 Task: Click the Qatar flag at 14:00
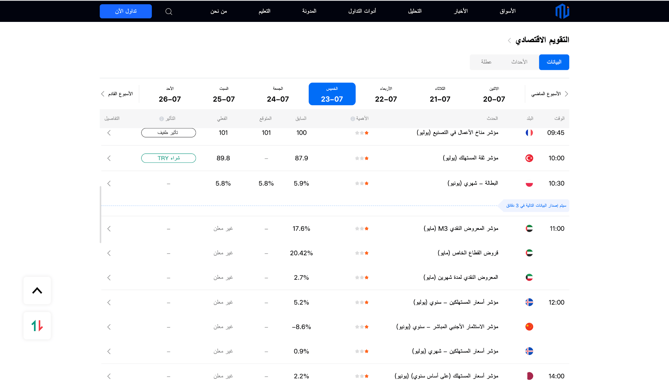click(529, 376)
